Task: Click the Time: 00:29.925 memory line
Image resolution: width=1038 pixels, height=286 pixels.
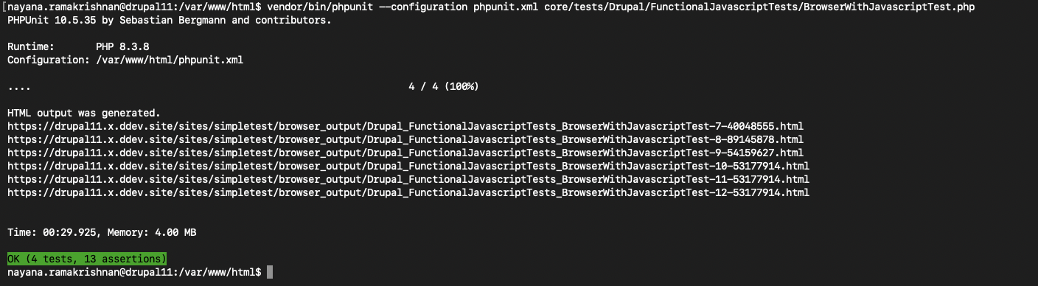Action: click(x=102, y=232)
